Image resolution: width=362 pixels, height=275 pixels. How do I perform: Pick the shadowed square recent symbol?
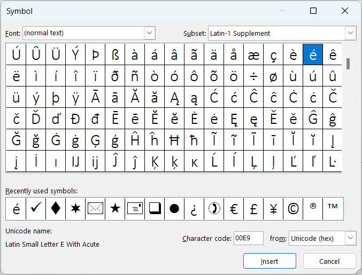click(155, 209)
